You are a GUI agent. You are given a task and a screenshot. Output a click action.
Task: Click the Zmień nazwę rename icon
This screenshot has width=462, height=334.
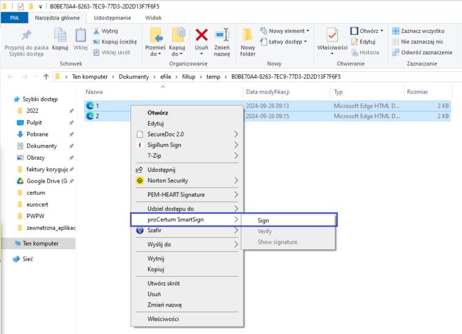tap(222, 35)
